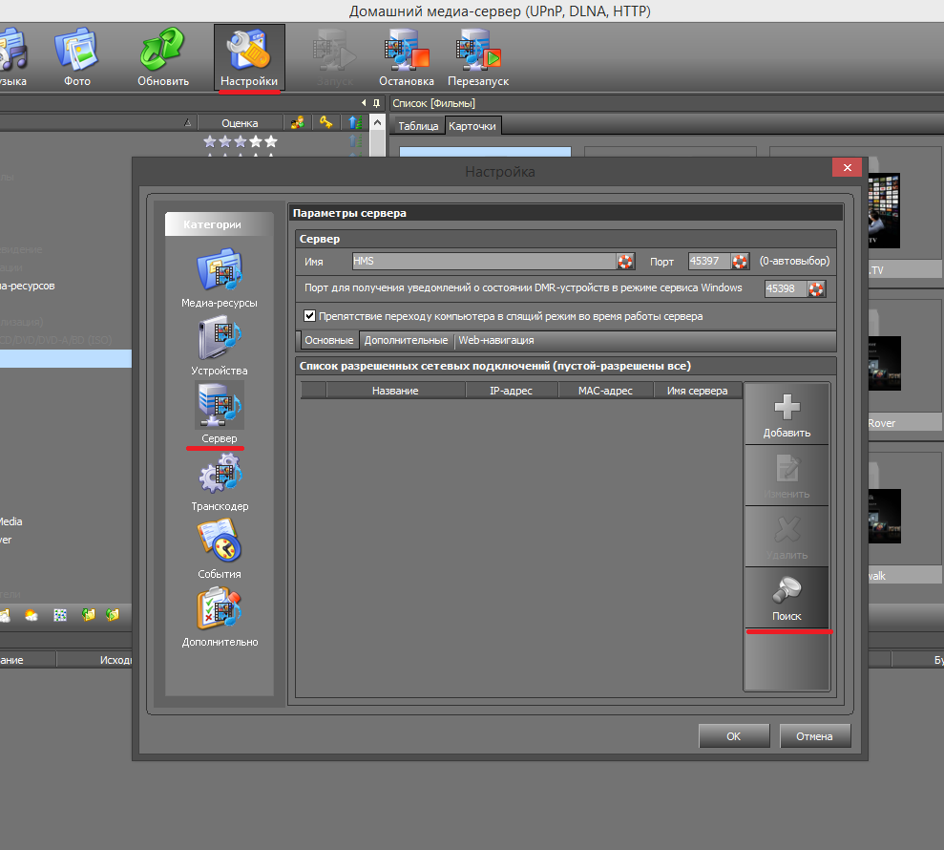
Task: Select the Медиа-ресурсы category
Action: [219, 278]
